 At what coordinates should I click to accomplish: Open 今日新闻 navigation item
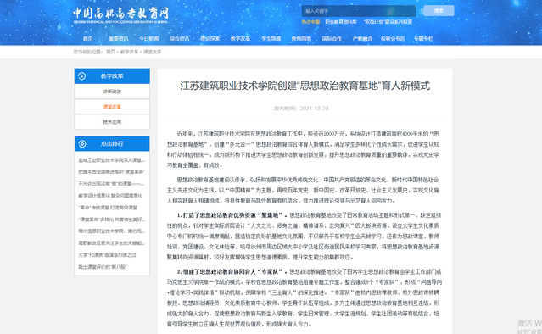[148, 38]
